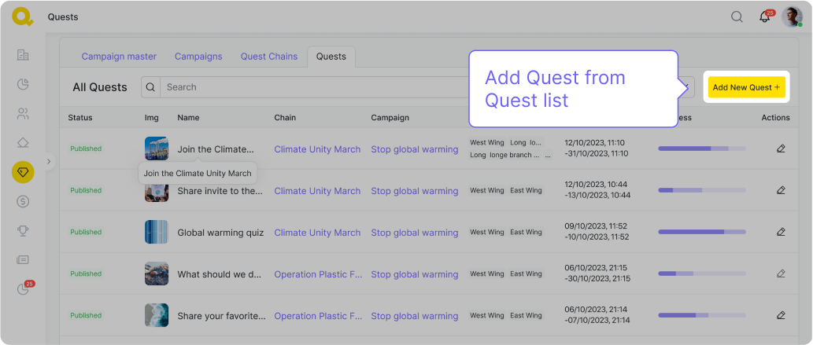The height and width of the screenshot is (345, 813).
Task: Click the Add New Quest button
Action: pyautogui.click(x=746, y=87)
